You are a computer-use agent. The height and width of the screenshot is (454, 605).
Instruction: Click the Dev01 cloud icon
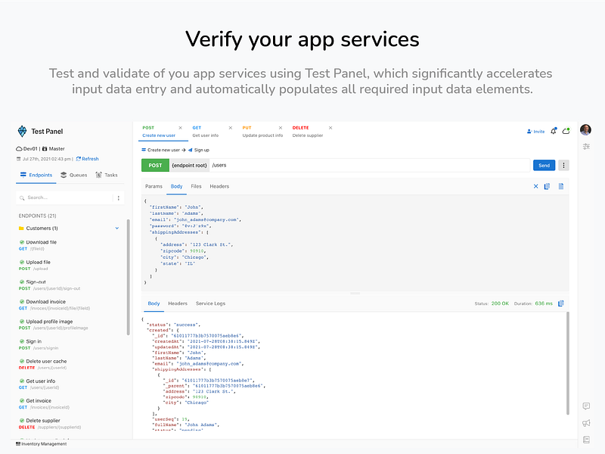coord(19,148)
